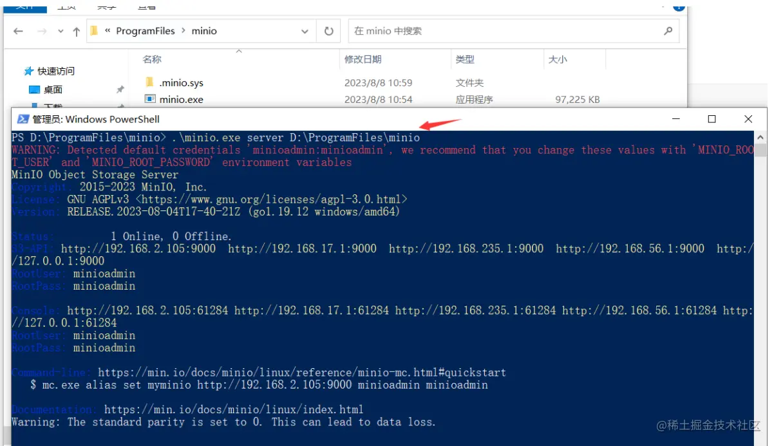Screen dimensions: 774x446
Task: Click the 文件夹 type cell
Action: pos(469,83)
